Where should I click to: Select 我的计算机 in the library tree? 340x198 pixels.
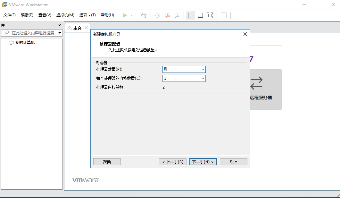(x=25, y=43)
